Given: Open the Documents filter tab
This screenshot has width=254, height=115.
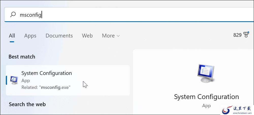Looking at the screenshot, I should coord(59,35).
